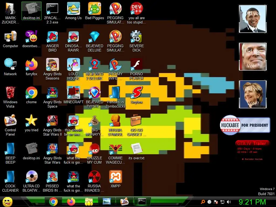Click the doesntwo... Yahoo messenger icon
The height and width of the screenshot is (207, 276).
point(31,39)
